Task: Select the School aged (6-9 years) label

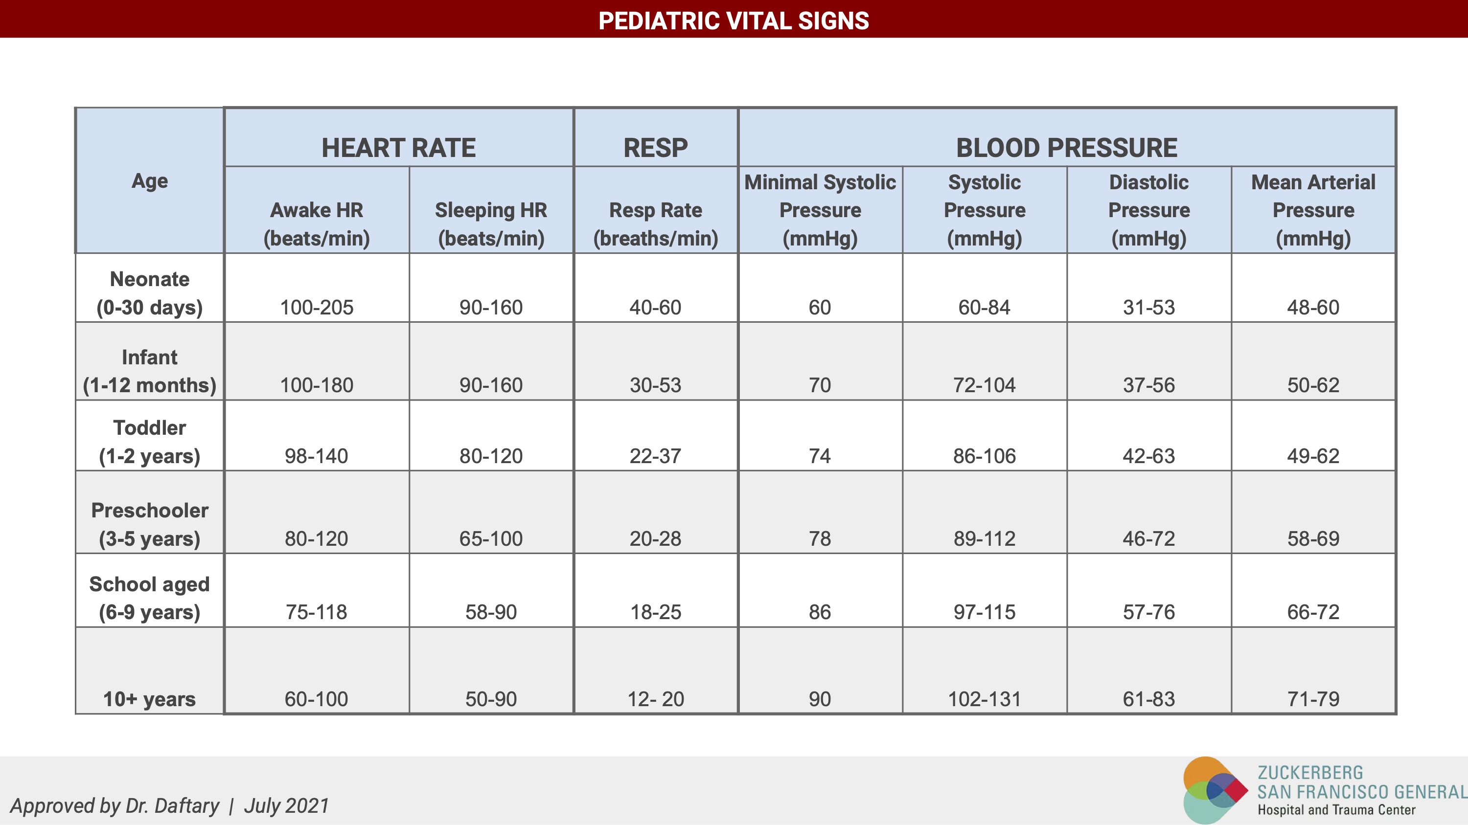Action: coord(149,598)
